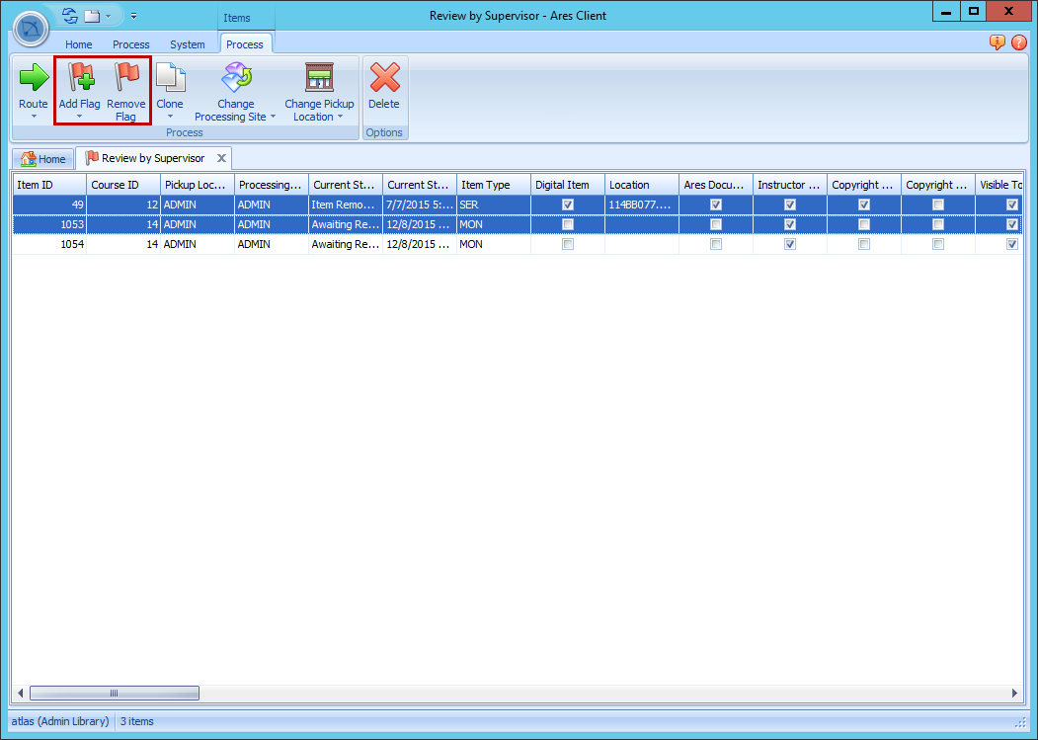
Task: Toggle the Digital Item checkbox for item 49
Action: (x=567, y=205)
